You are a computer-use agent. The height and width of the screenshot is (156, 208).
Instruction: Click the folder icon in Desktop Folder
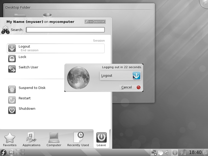click(x=20, y=16)
